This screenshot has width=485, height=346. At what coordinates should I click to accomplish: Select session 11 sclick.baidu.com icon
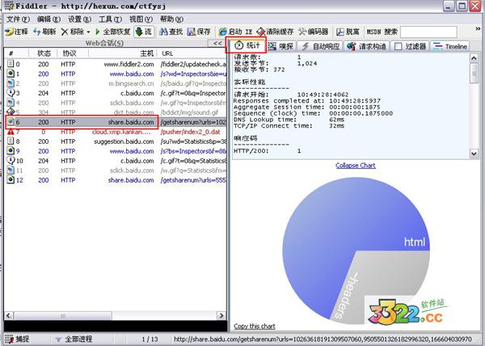[11, 171]
